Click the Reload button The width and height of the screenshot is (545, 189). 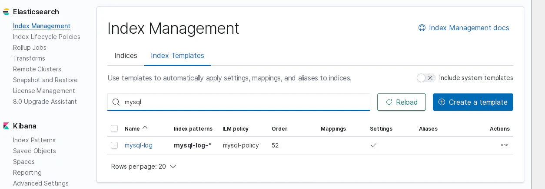[x=402, y=102]
